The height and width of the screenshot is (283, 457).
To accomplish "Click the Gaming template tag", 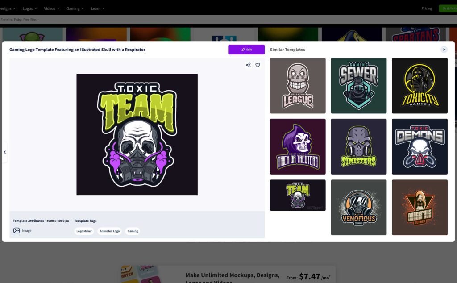I will click(133, 231).
